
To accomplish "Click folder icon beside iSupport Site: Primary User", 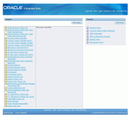I will tap(6, 81).
